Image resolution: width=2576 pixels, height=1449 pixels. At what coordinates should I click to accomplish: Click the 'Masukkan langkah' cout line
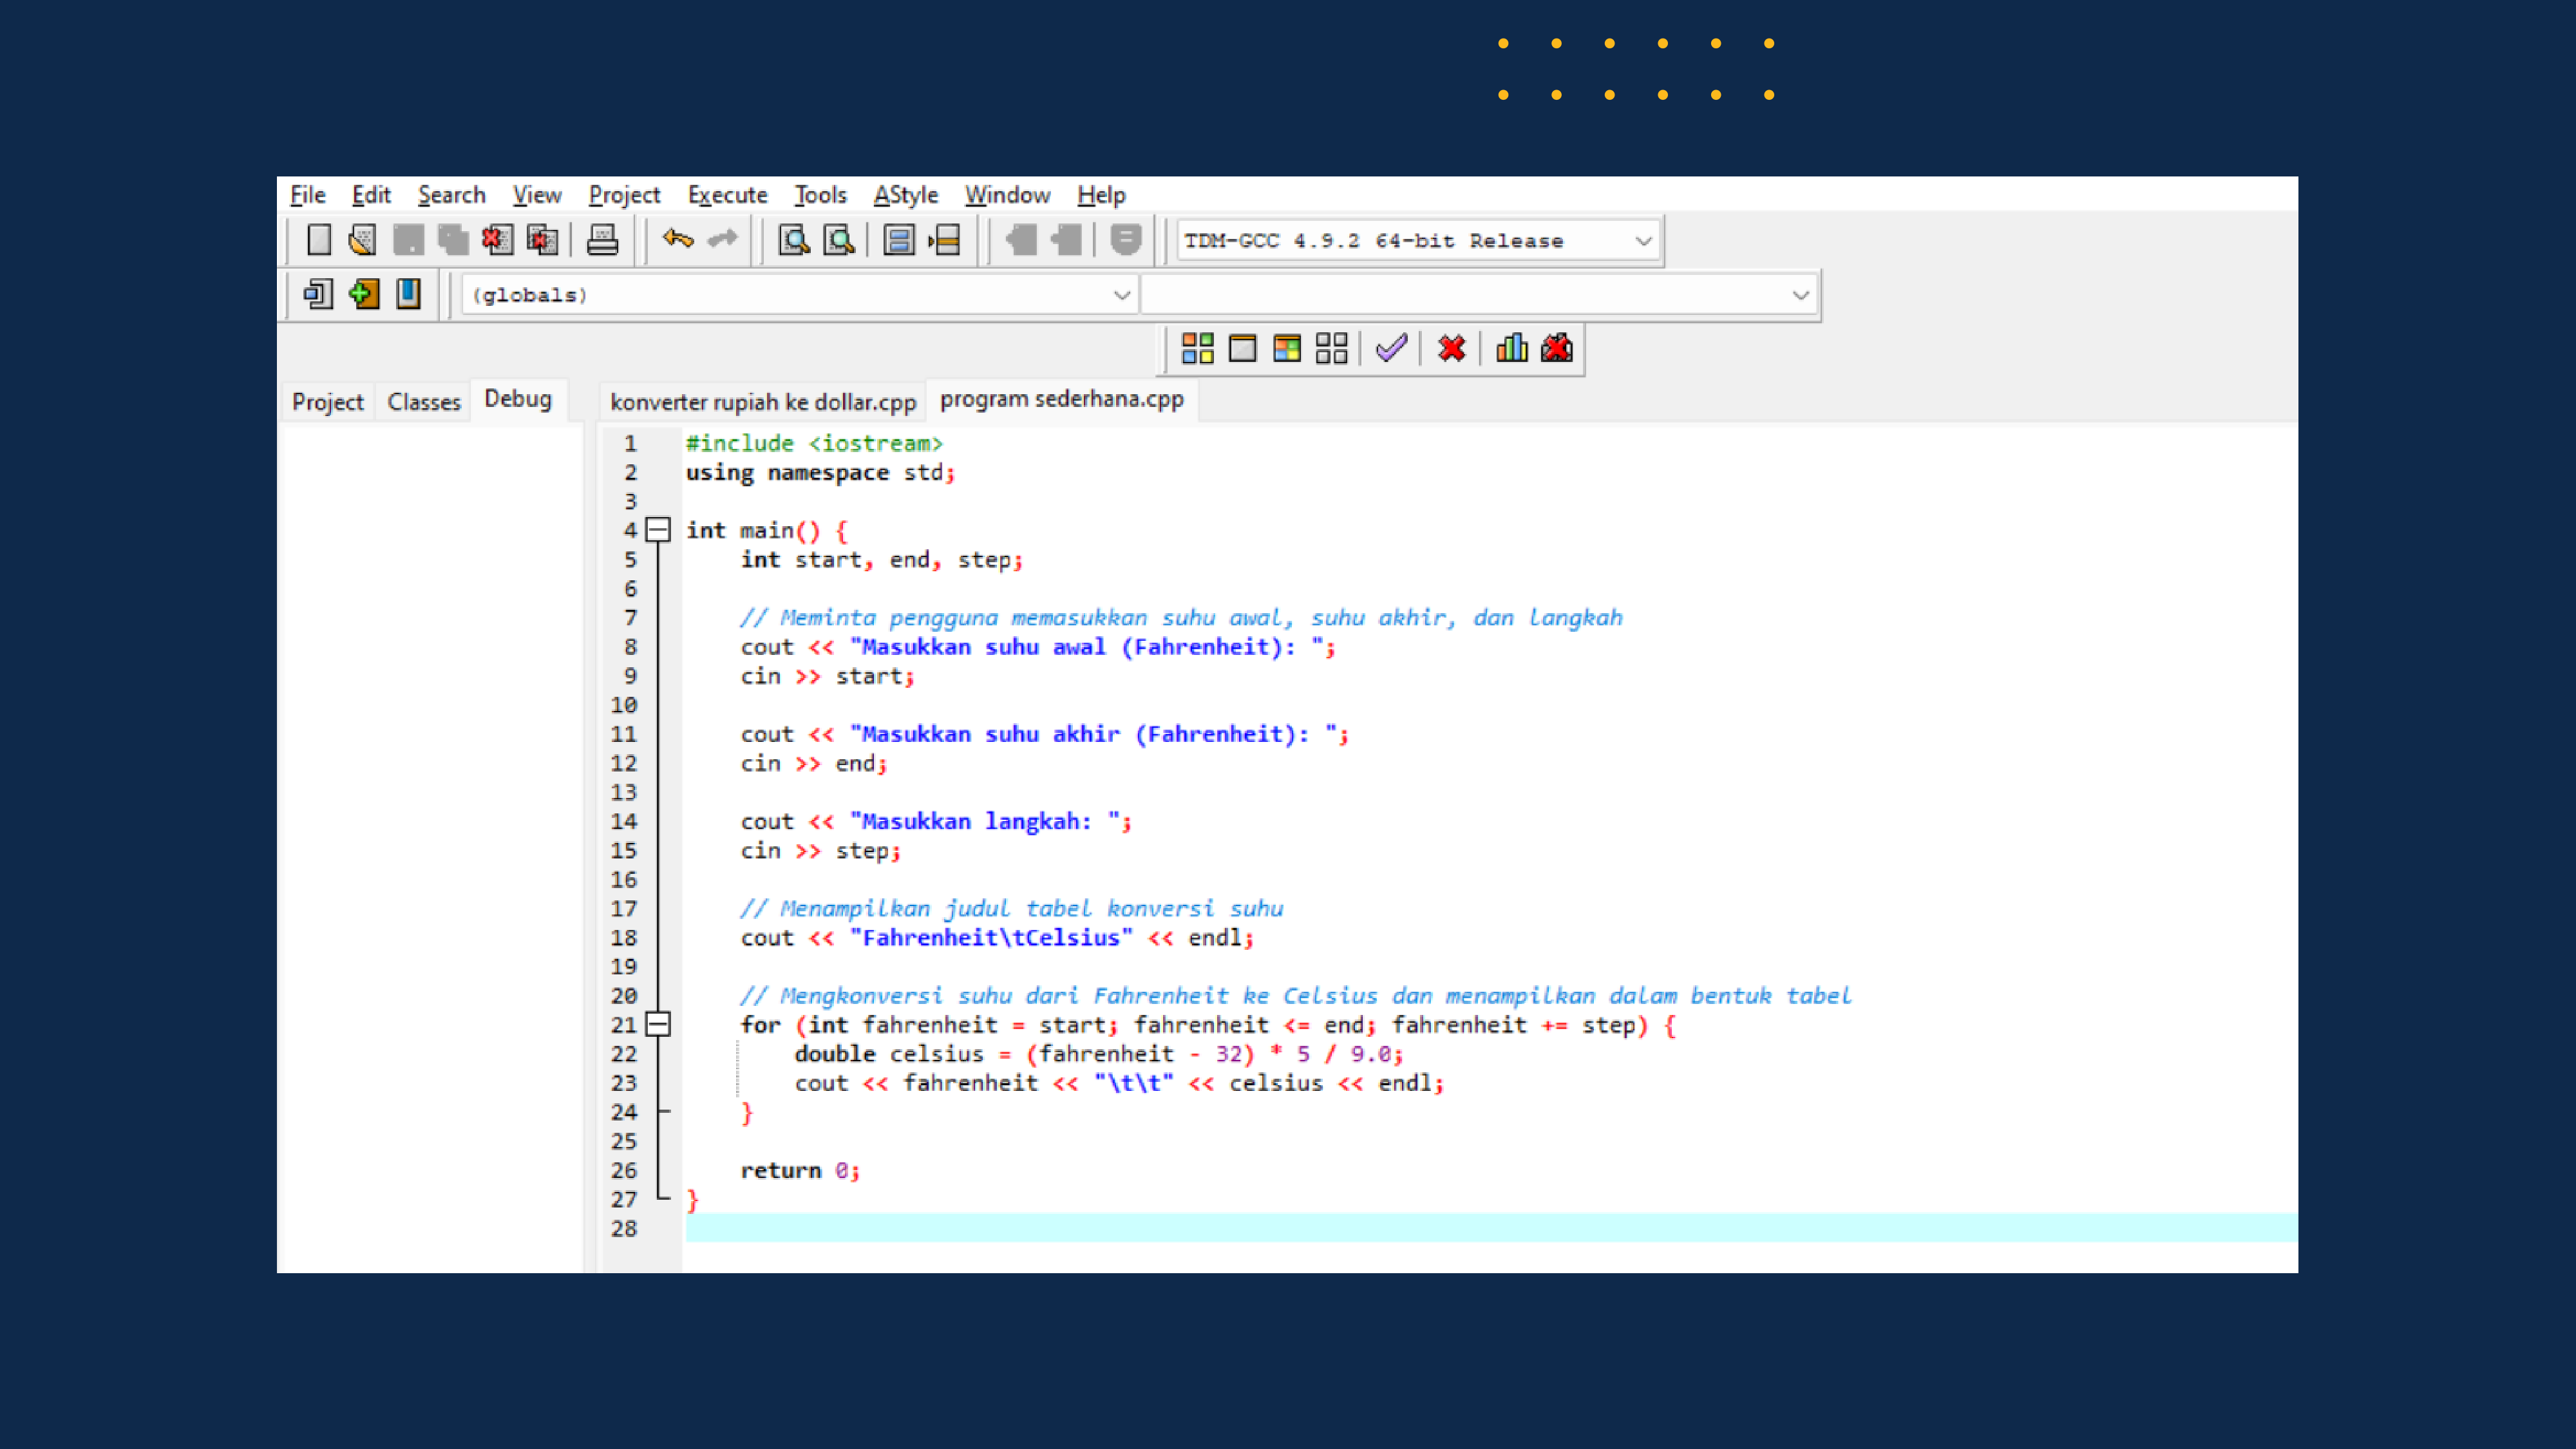tap(936, 821)
